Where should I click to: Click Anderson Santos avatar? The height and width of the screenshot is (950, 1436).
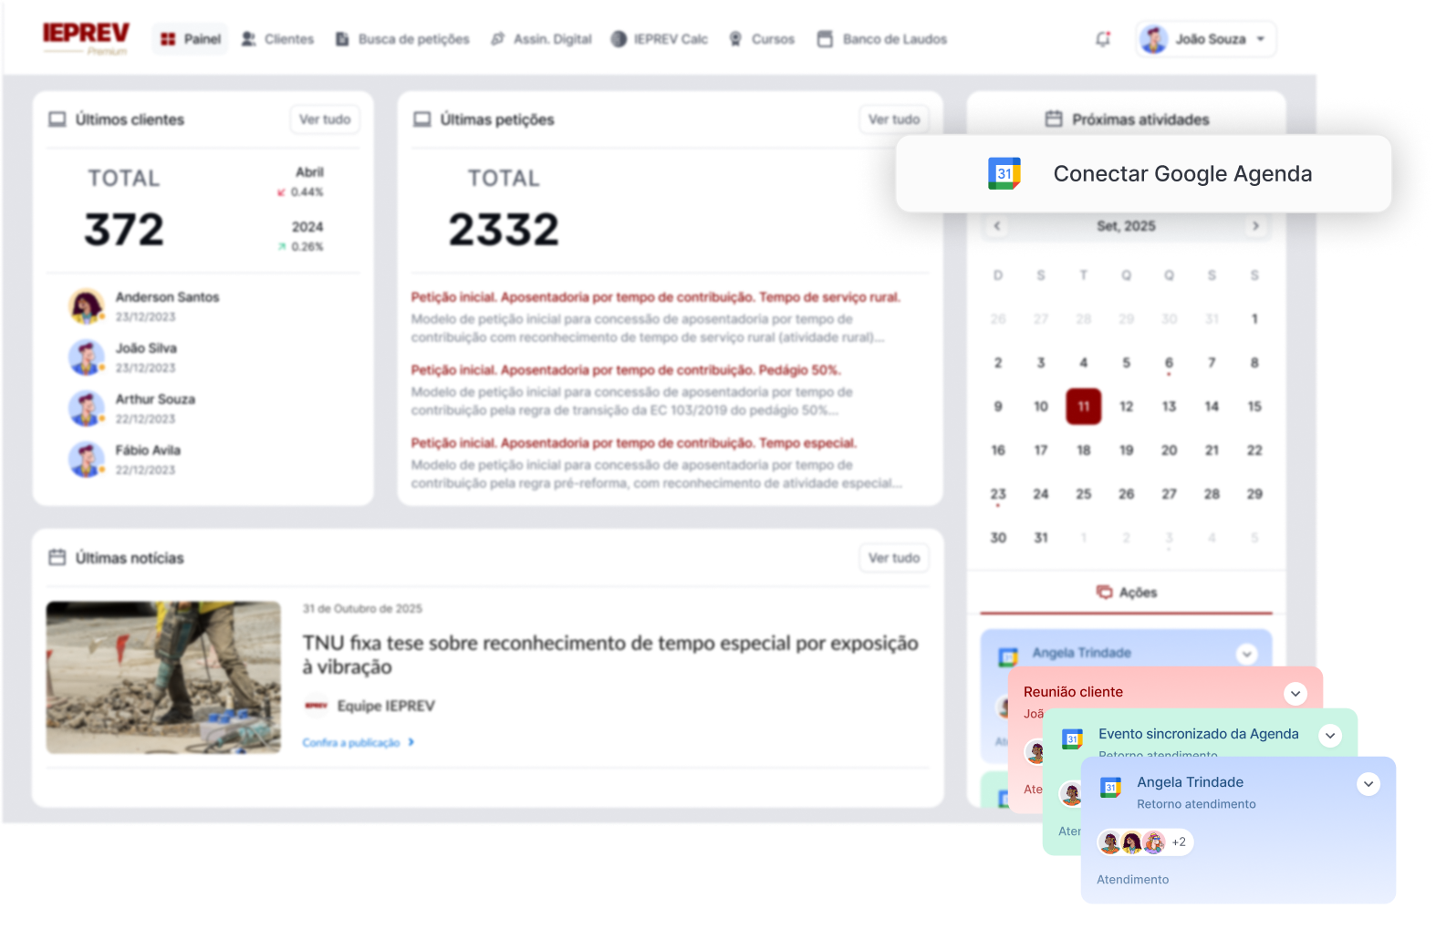(x=87, y=306)
